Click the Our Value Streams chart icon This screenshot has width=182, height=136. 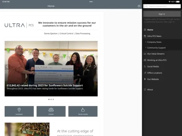[x=145, y=54]
